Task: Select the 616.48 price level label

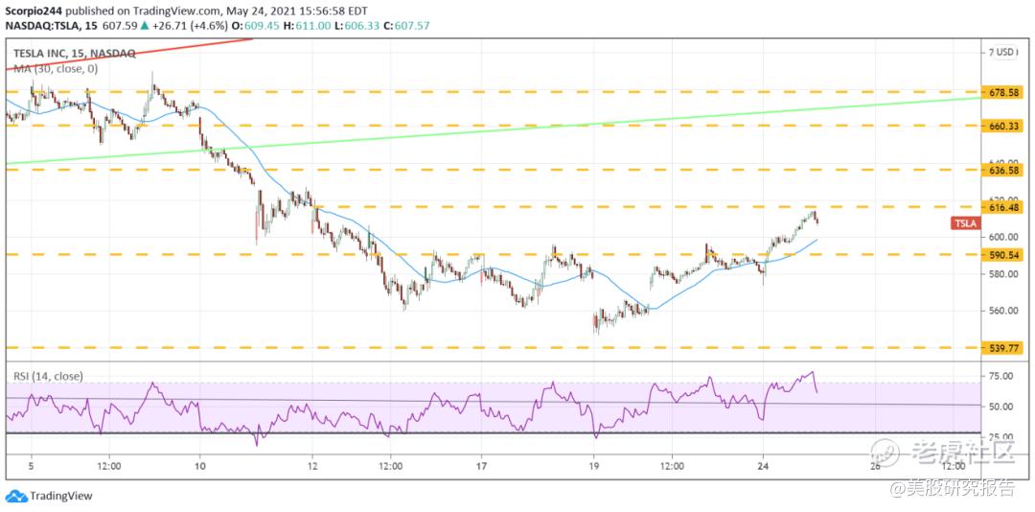Action: (x=1004, y=207)
